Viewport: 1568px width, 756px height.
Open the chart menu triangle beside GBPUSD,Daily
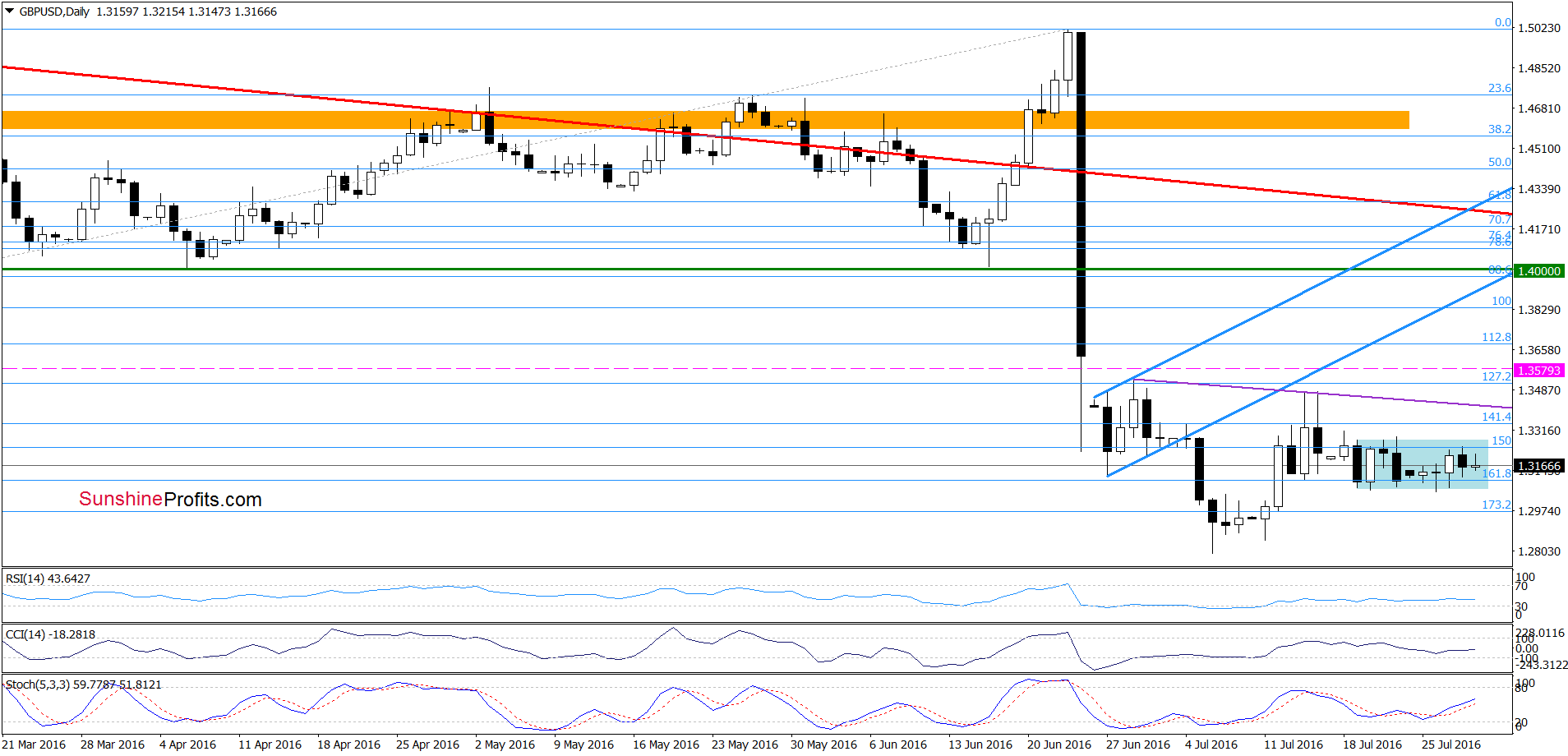coord(9,12)
